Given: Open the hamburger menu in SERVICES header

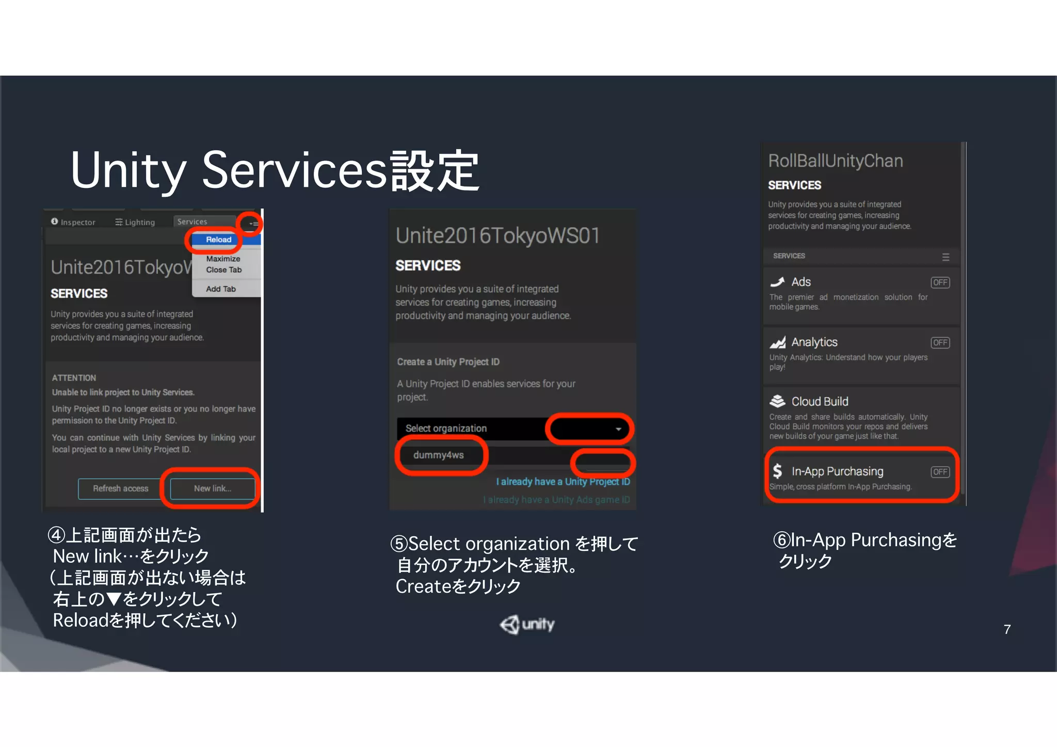Looking at the screenshot, I should [x=946, y=257].
